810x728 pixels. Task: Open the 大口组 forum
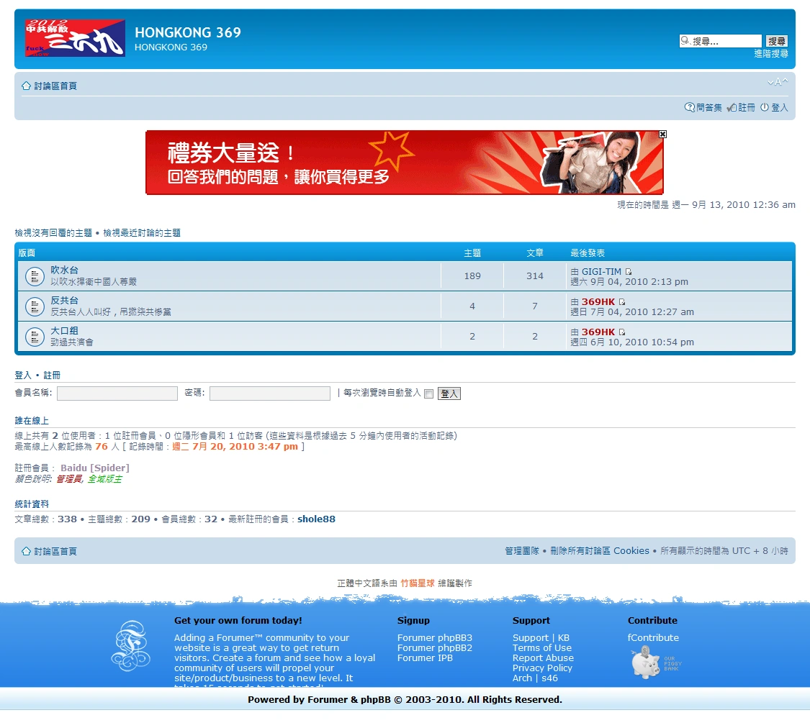(x=65, y=331)
